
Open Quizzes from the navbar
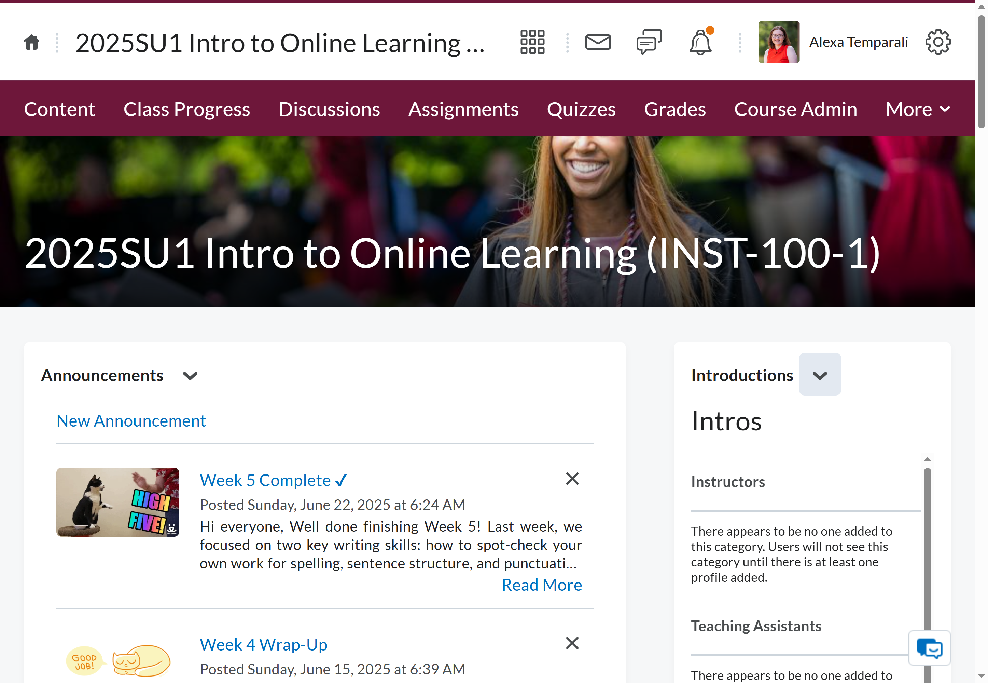[x=582, y=109]
